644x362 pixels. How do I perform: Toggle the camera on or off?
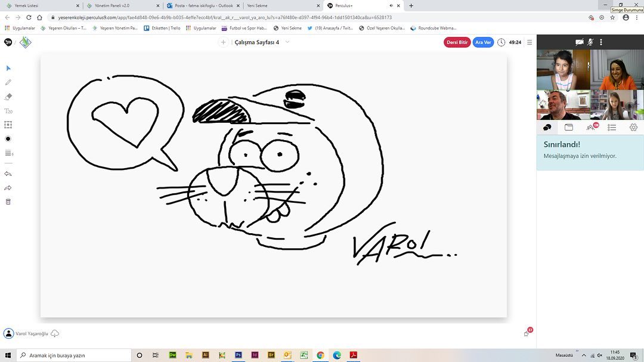580,42
